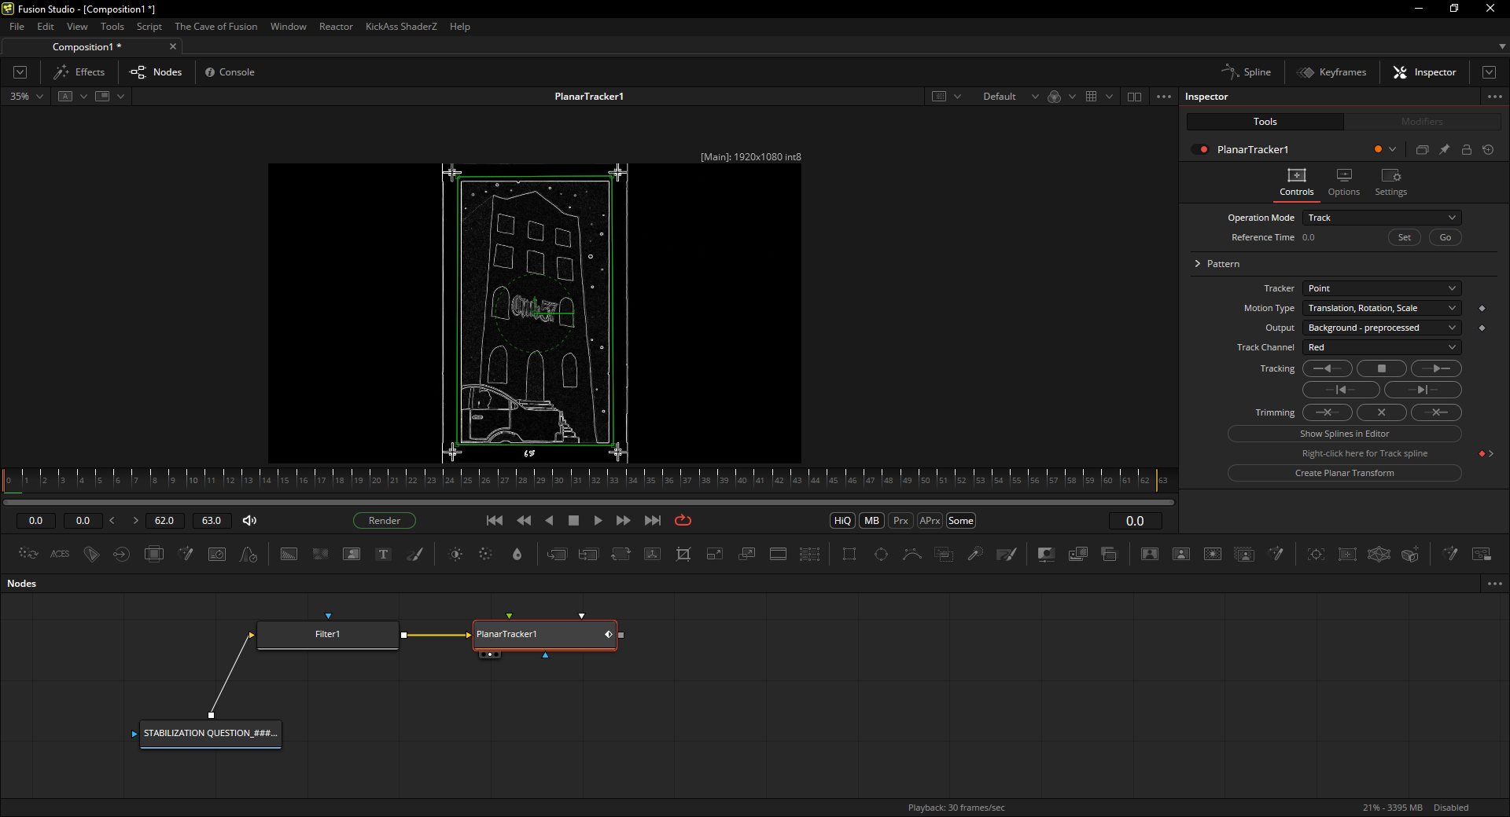Open Nodes panel options menu
1510x817 pixels.
pyautogui.click(x=1494, y=584)
